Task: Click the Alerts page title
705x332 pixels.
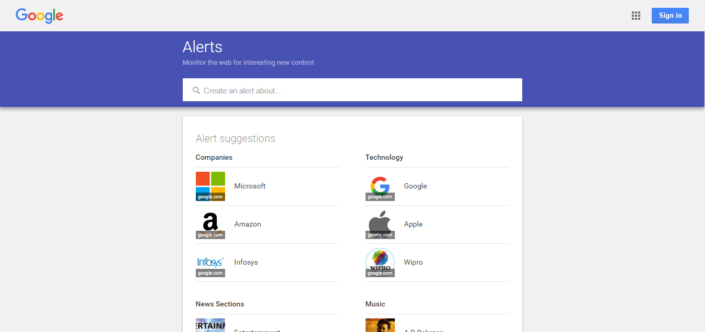Action: point(203,47)
